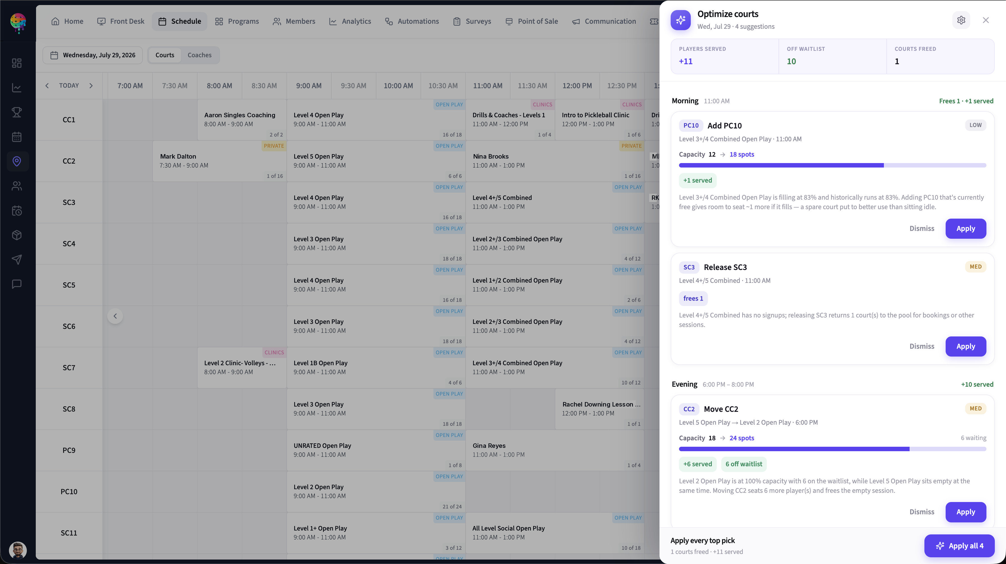This screenshot has width=1006, height=564.
Task: Select the Schedule tab
Action: pyautogui.click(x=180, y=21)
